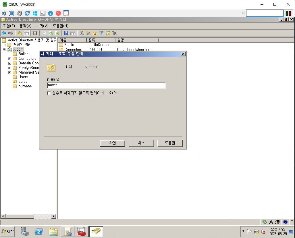Click the QEMU keyboard input icon
295x238 pixels.
click(43, 13)
